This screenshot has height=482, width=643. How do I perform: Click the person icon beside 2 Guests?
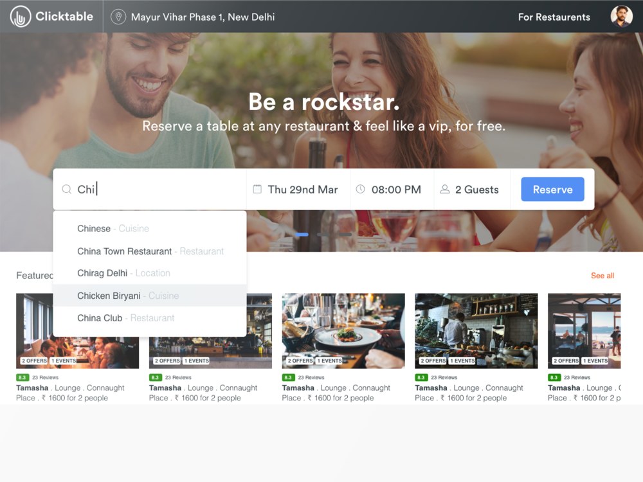pos(444,189)
